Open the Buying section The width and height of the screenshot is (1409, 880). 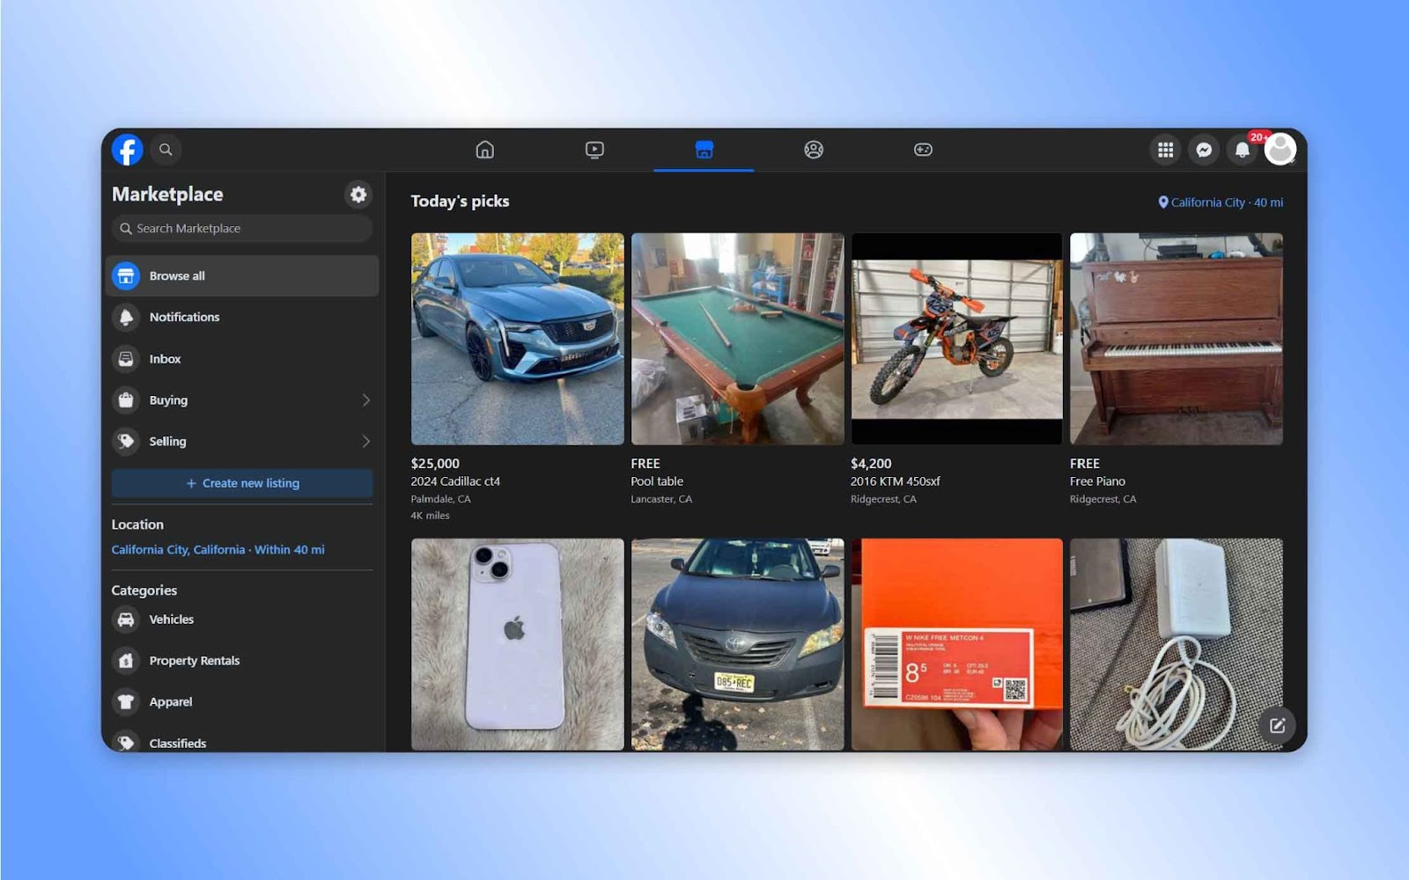242,400
